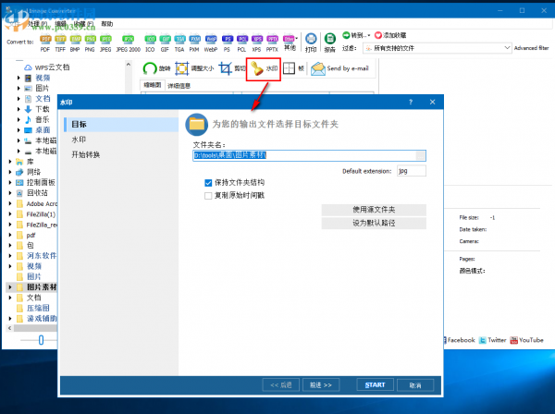Convert to PDF format icon
Image resolution: width=555 pixels, height=414 pixels.
point(45,43)
